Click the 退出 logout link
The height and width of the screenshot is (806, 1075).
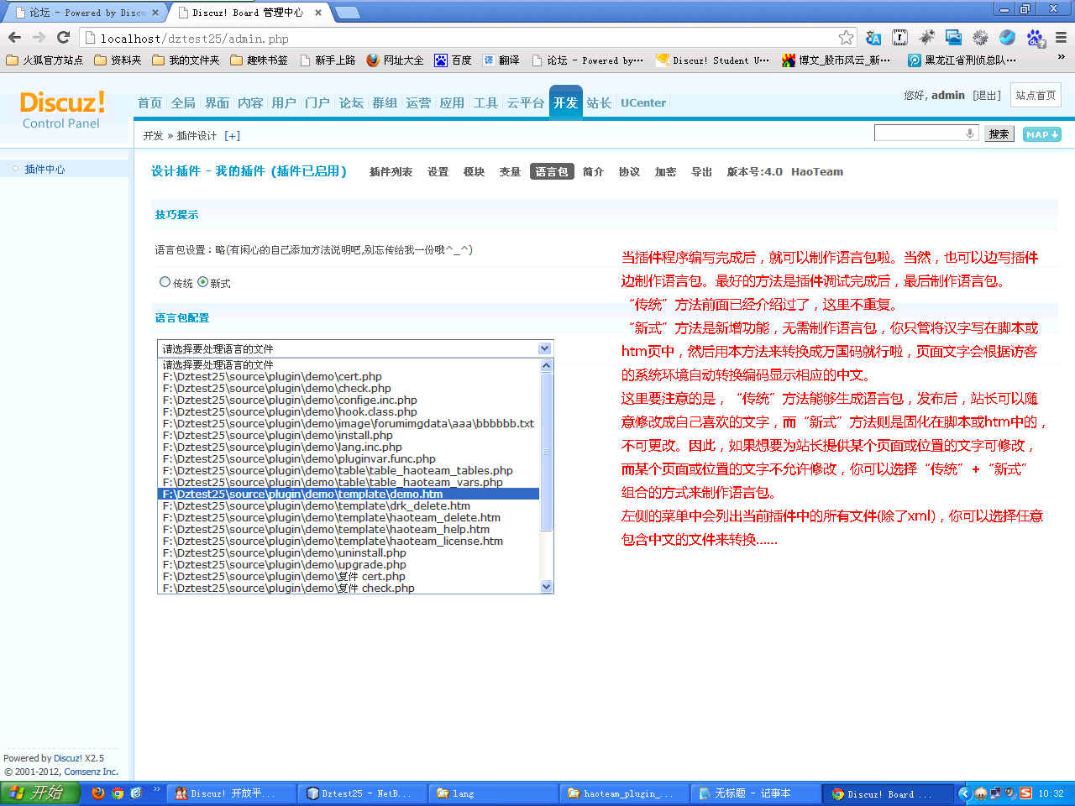[x=987, y=95]
